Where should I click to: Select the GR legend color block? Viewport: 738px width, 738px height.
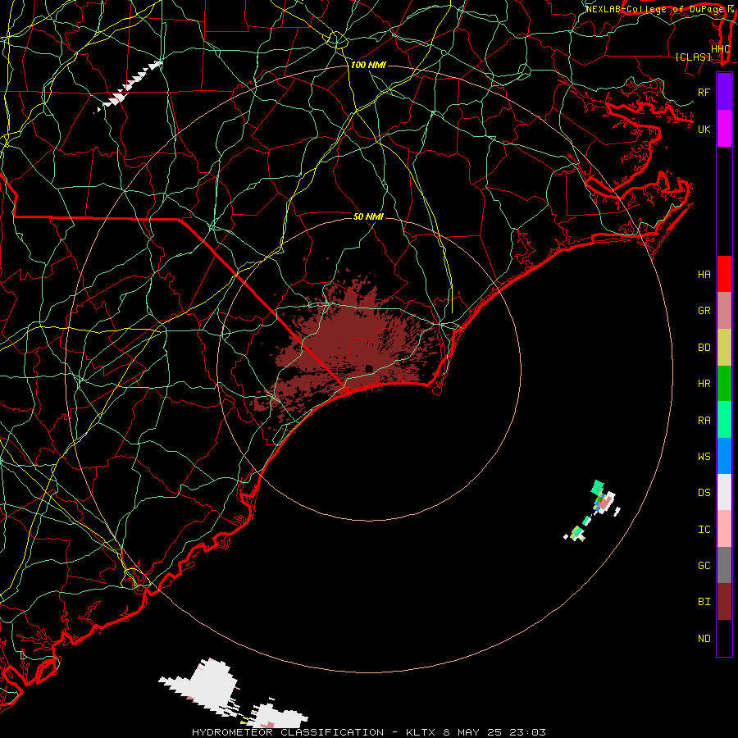click(724, 311)
